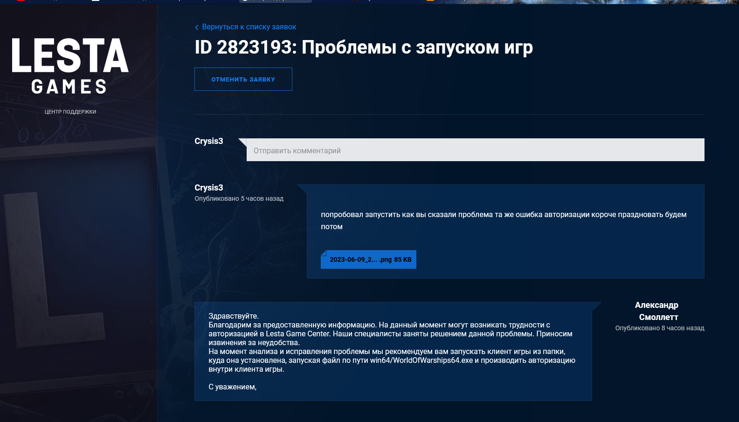
Task: Click the 'С уважением,' signature line
Action: [x=232, y=387]
